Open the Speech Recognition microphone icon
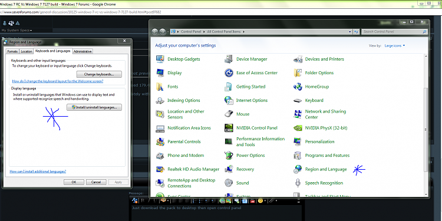442x221 pixels. tap(298, 183)
